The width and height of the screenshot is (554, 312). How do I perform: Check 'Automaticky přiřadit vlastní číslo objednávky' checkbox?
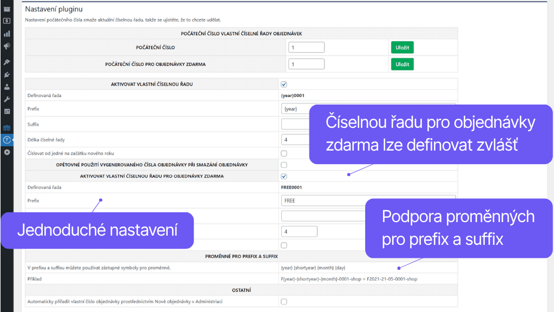click(284, 302)
